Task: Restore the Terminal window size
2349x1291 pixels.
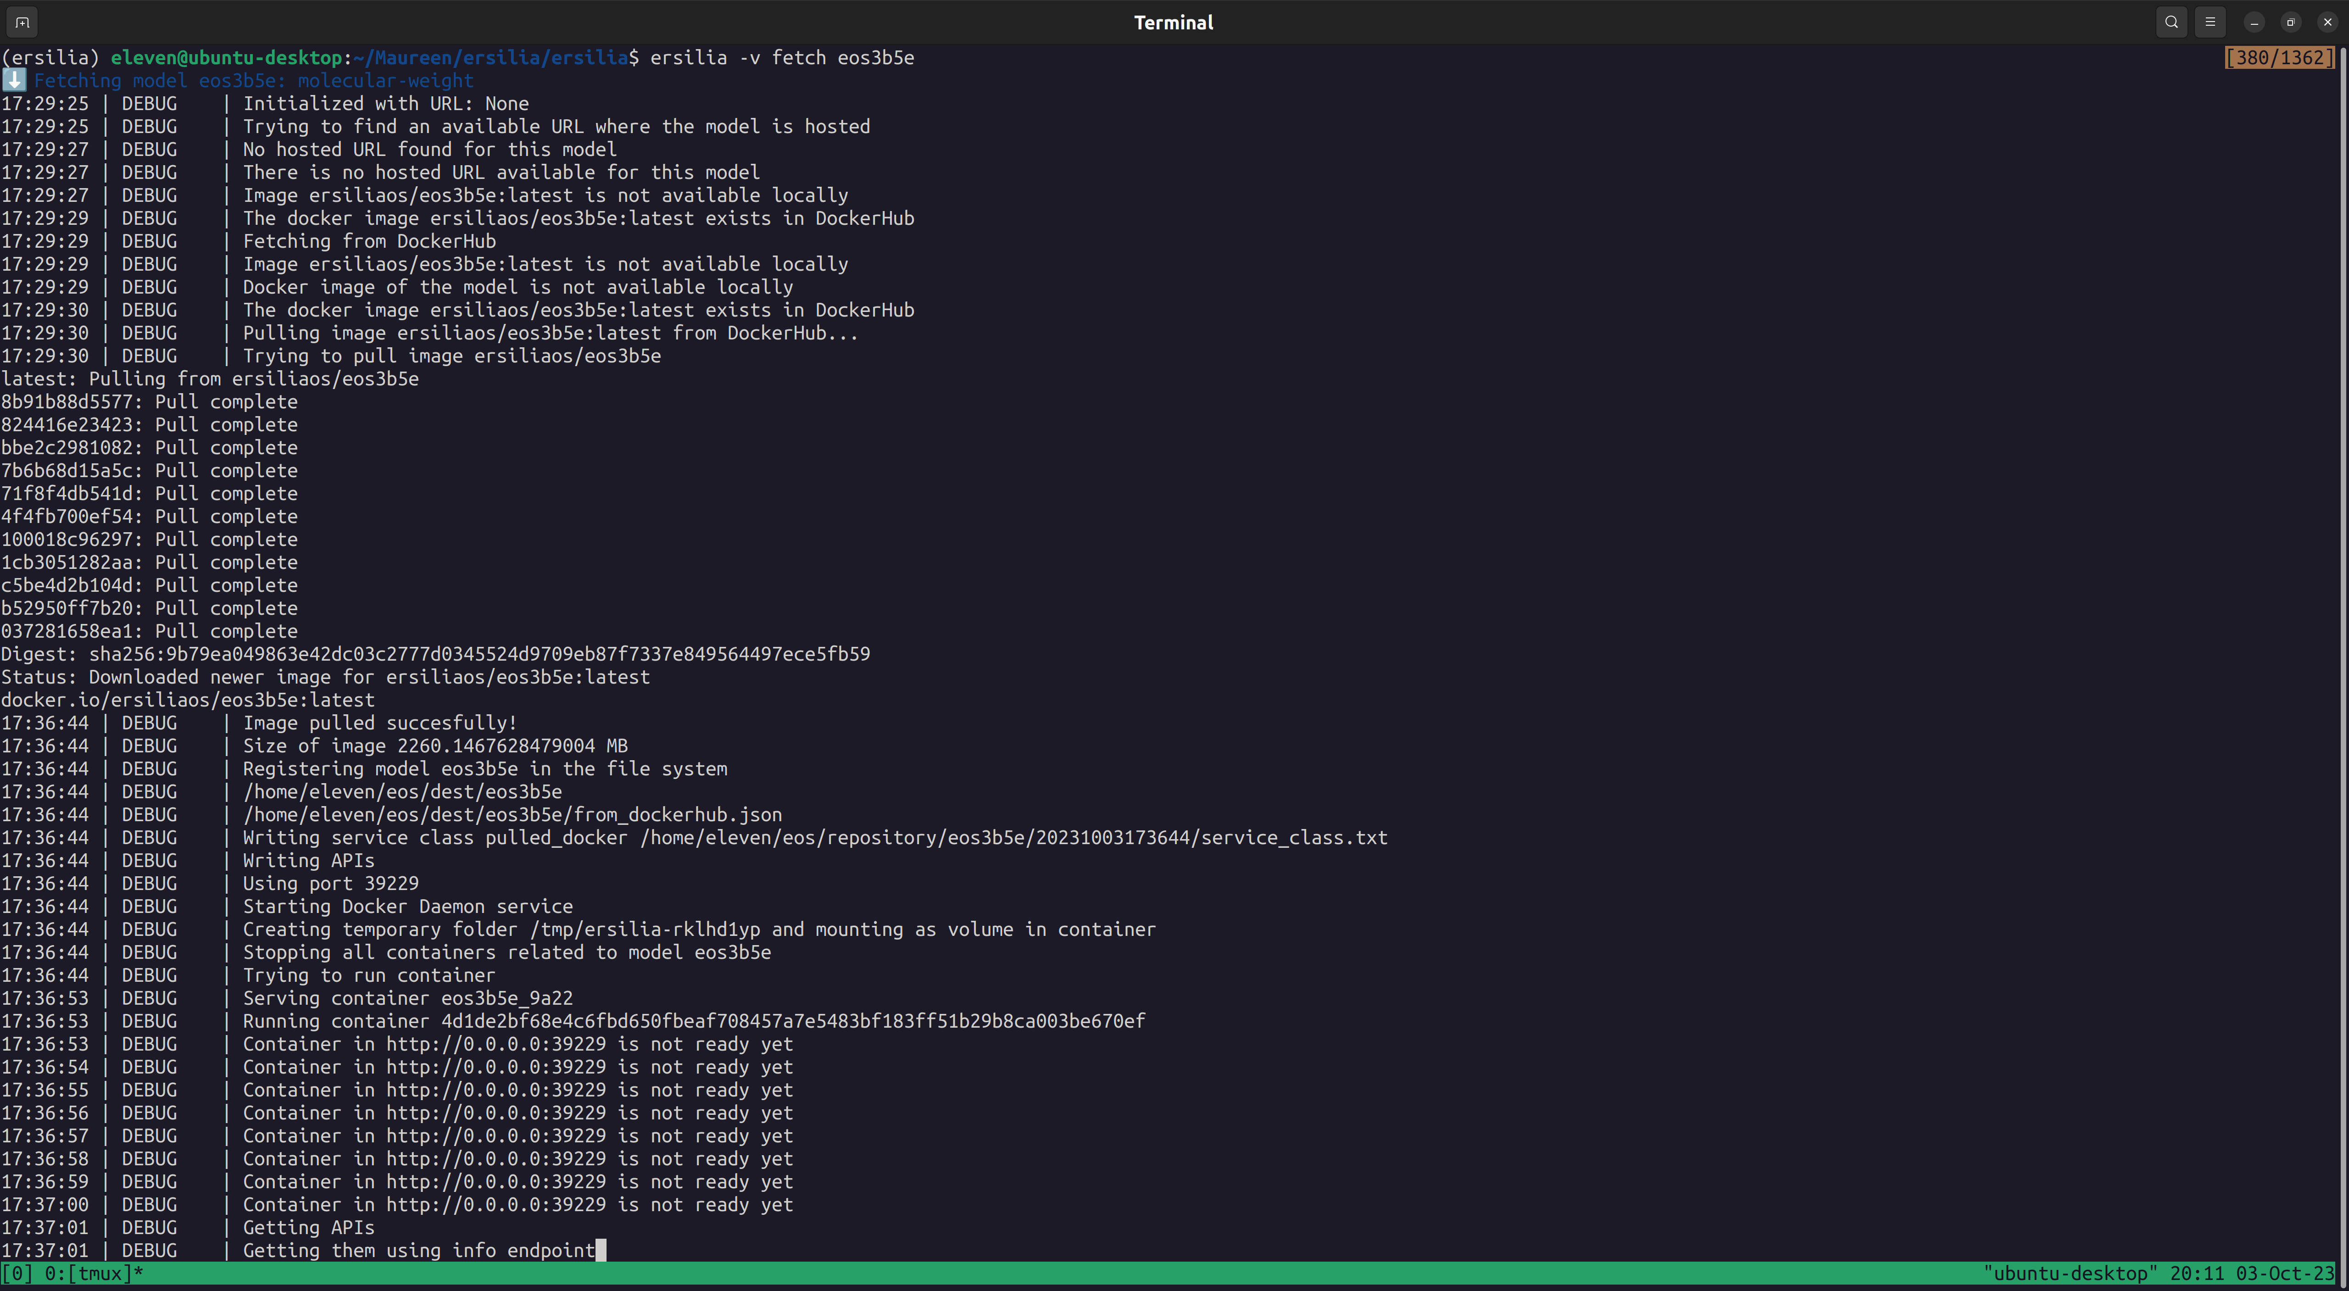Action: [x=2291, y=22]
